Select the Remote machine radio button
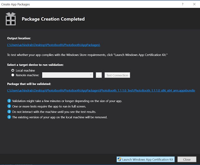Screen dimensions: 200x165 (13, 75)
